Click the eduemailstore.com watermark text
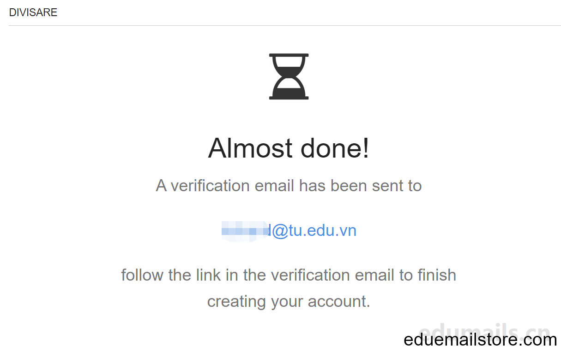Image resolution: width=561 pixels, height=352 pixels. (480, 340)
